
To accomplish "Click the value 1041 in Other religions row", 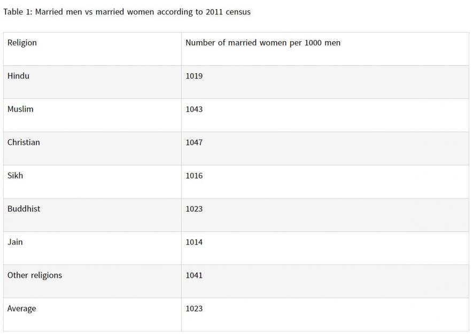I will click(194, 275).
